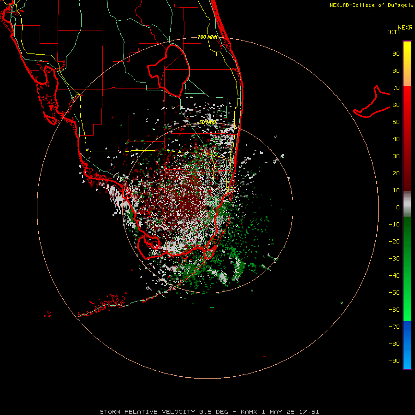This screenshot has width=415, height=415.
Task: Click the -70 scale value
Action: click(394, 327)
